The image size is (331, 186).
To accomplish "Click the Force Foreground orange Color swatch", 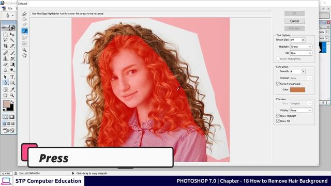I will [297, 90].
